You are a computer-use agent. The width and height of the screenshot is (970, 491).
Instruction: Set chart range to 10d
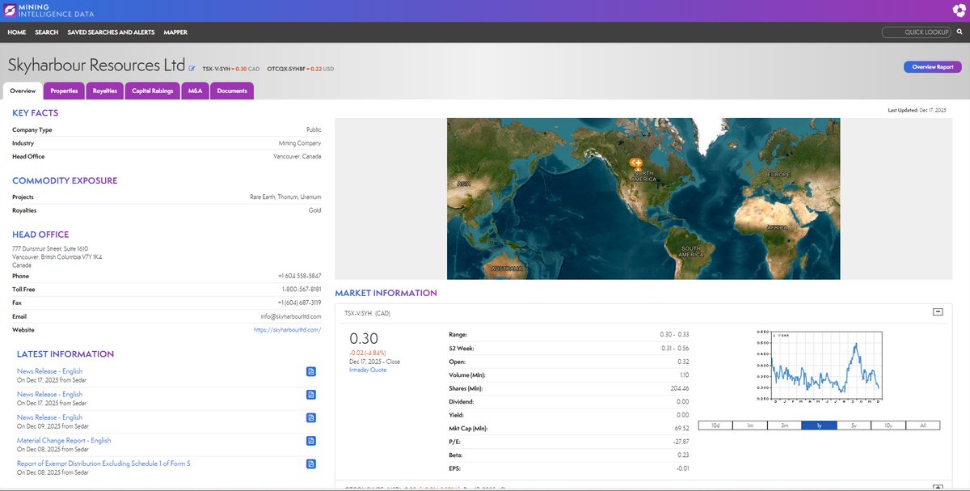pyautogui.click(x=716, y=425)
